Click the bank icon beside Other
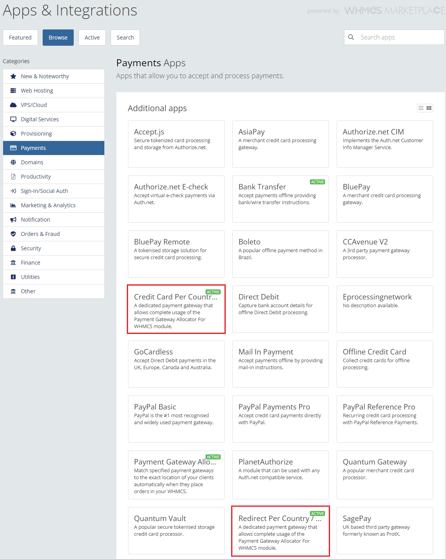446x559 pixels. click(x=13, y=291)
